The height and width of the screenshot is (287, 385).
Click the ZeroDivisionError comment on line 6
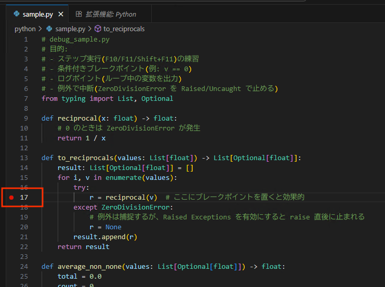(x=160, y=89)
